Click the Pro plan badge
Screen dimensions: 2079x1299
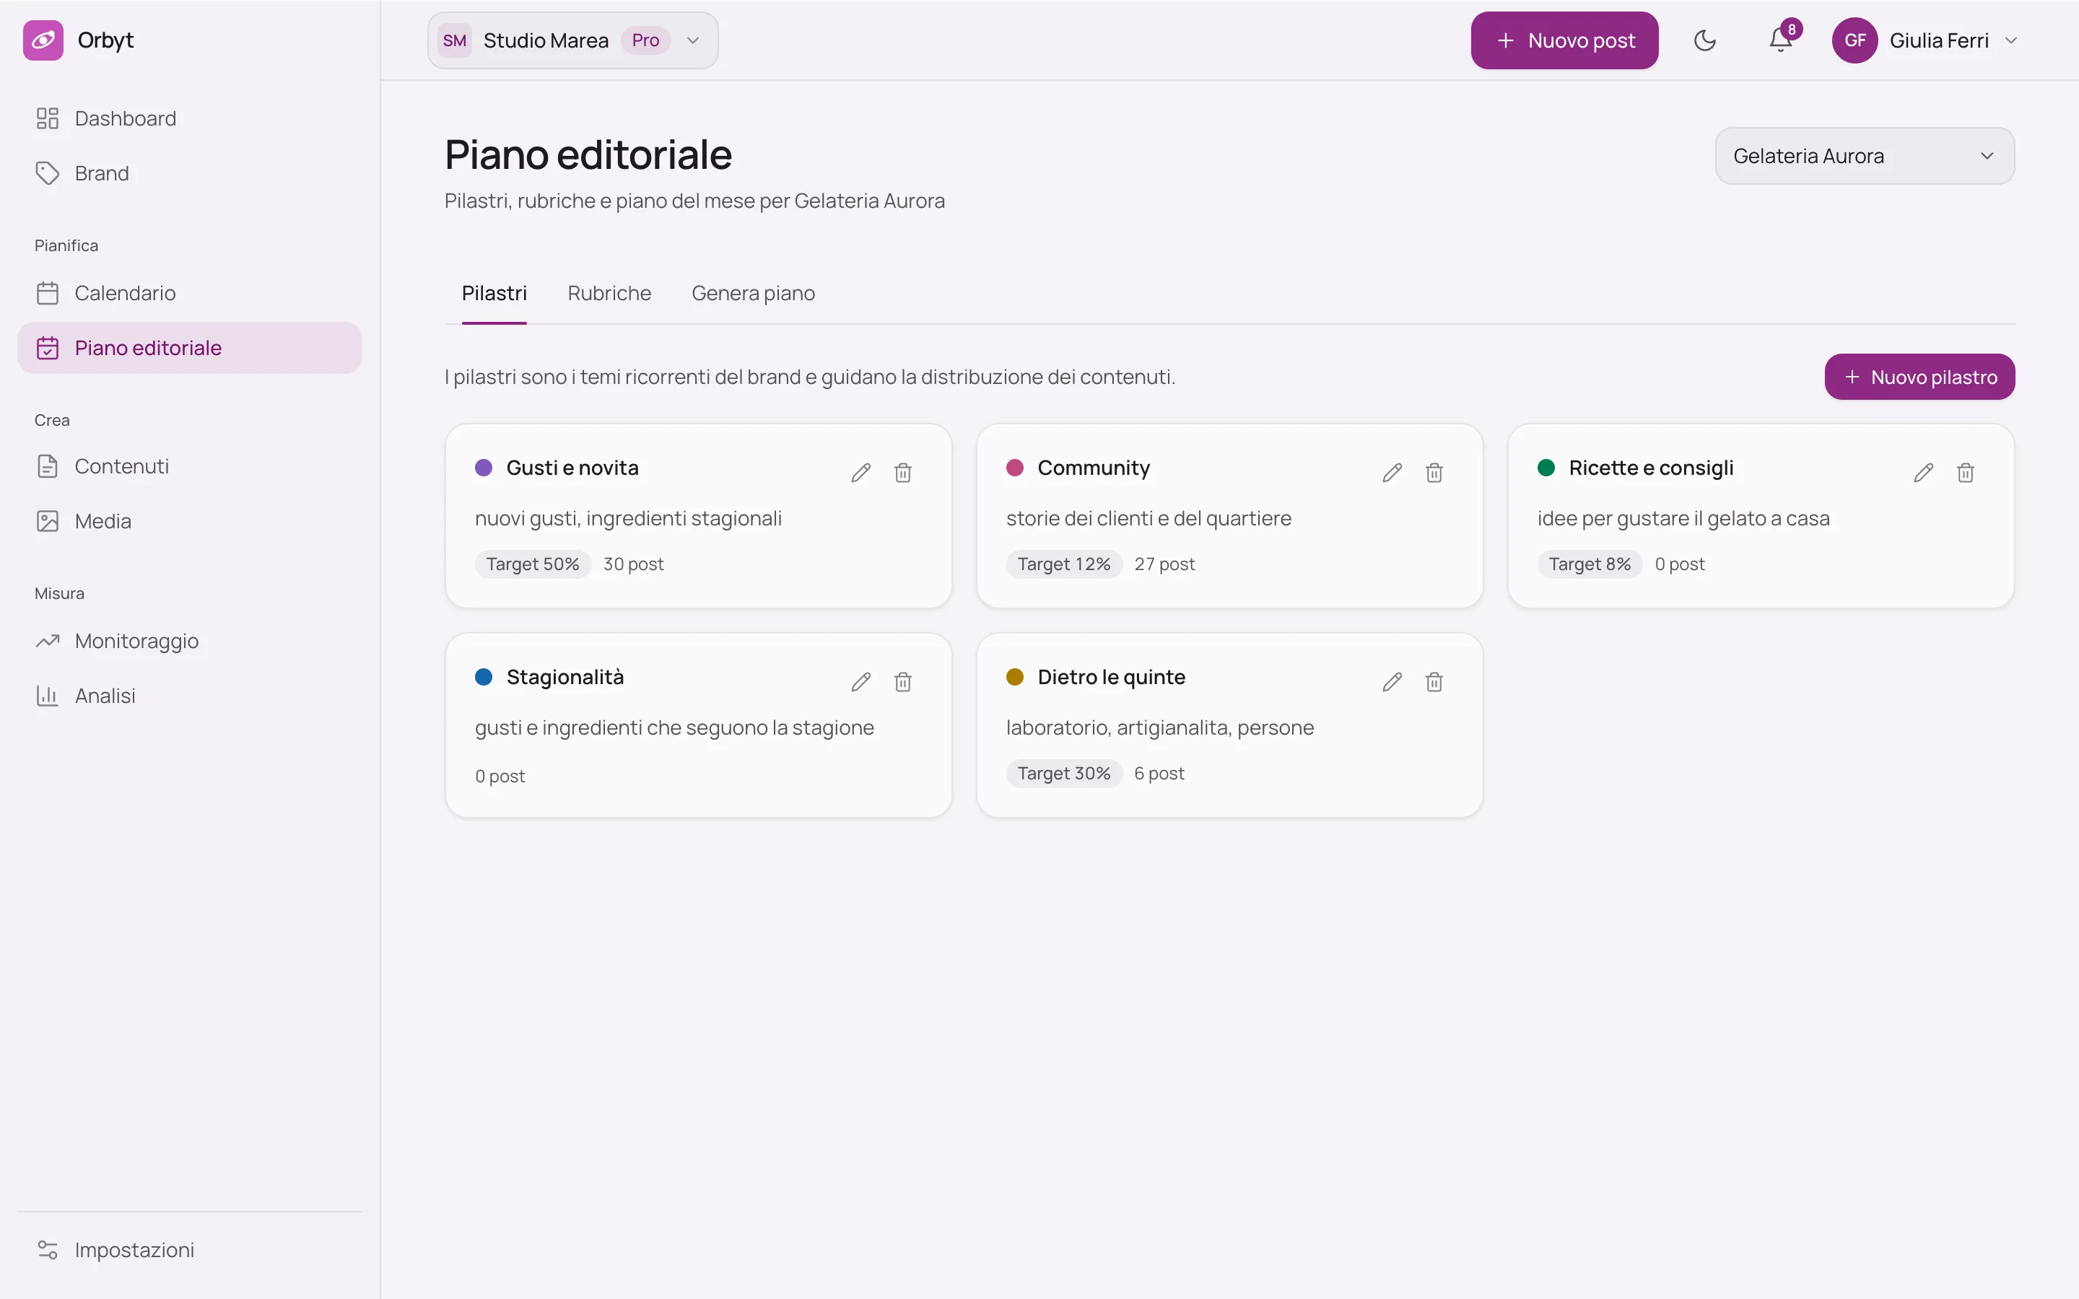pos(645,40)
